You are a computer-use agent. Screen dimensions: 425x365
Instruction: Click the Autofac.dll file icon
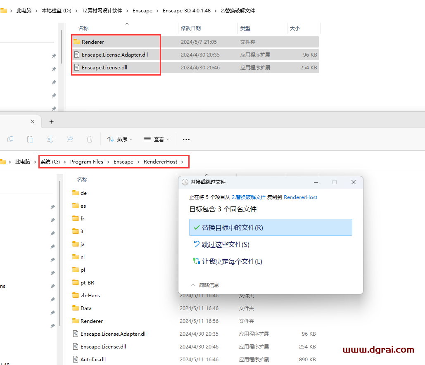(76, 359)
